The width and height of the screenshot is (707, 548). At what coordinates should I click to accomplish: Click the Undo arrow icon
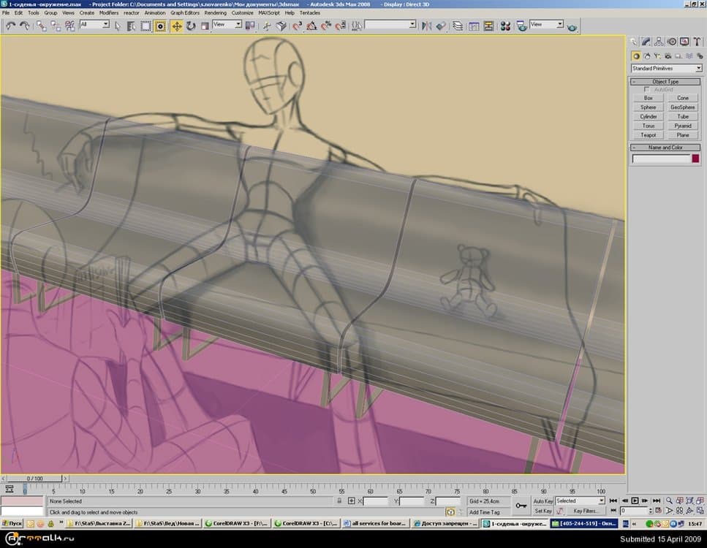coord(10,26)
